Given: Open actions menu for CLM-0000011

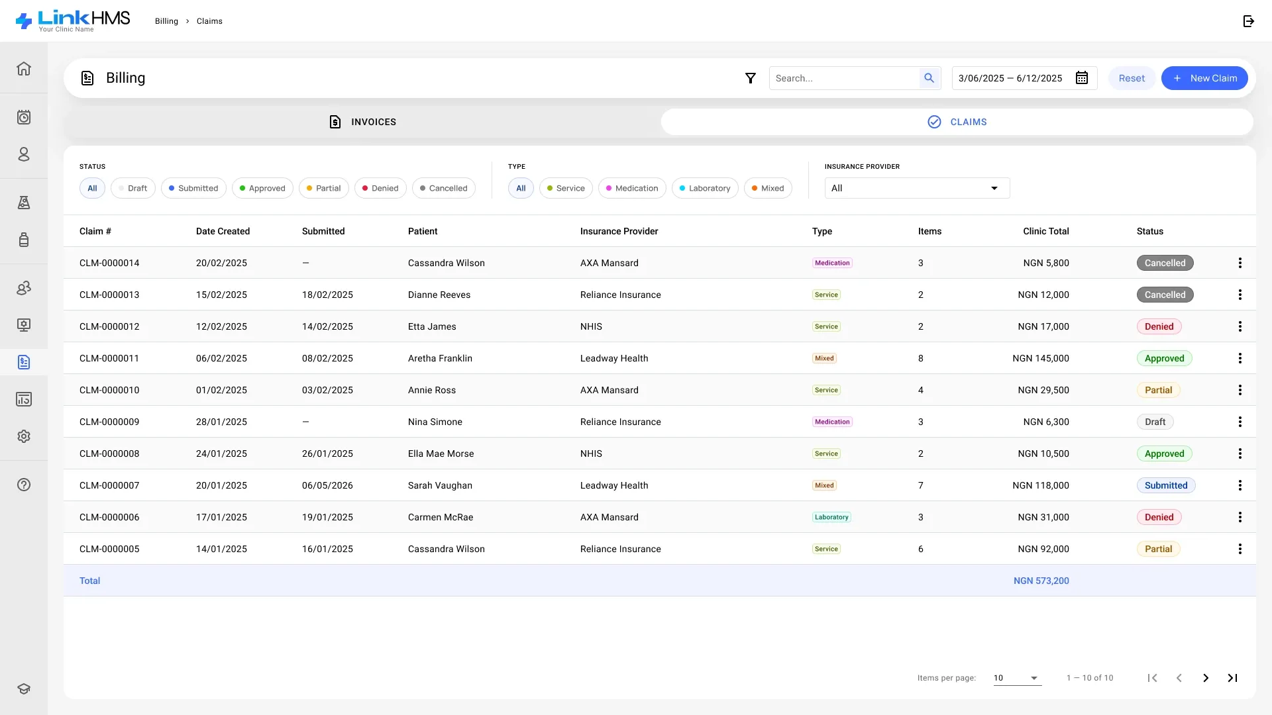Looking at the screenshot, I should (1240, 358).
